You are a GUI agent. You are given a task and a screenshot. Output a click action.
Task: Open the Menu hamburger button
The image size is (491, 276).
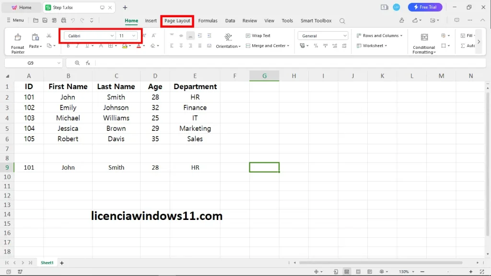click(15, 20)
